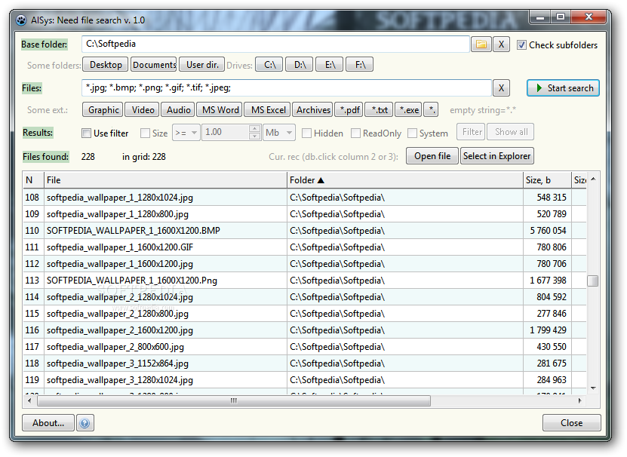Choose the Video extension preset

pyautogui.click(x=143, y=109)
